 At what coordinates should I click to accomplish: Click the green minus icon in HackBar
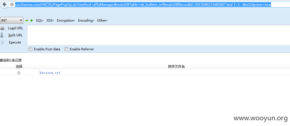coord(27,20)
